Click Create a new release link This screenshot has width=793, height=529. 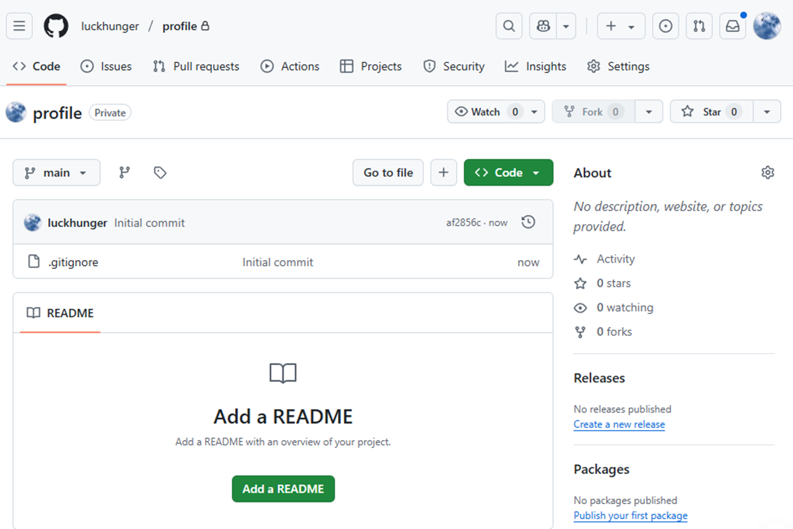pyautogui.click(x=619, y=424)
